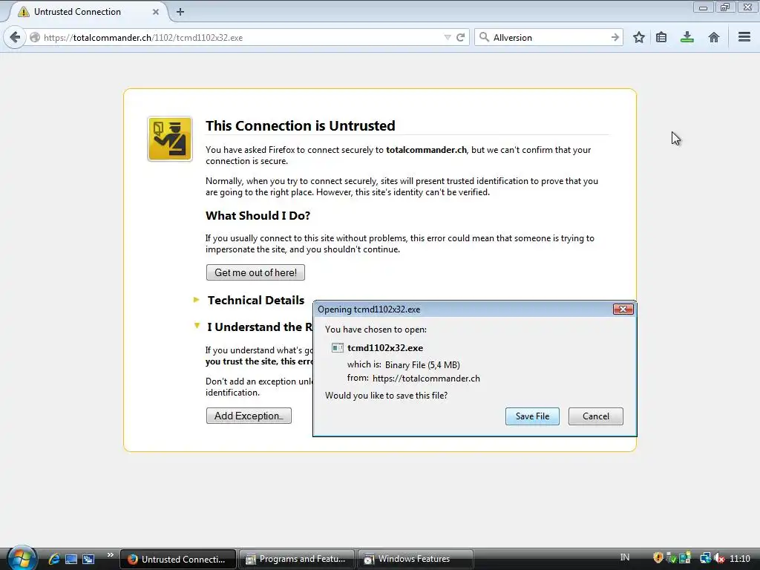
Task: Click the search box containing Allversion
Action: pos(550,37)
